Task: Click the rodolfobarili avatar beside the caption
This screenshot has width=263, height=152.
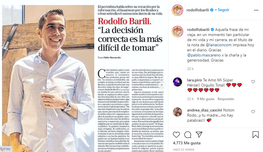Action: pos(177,31)
